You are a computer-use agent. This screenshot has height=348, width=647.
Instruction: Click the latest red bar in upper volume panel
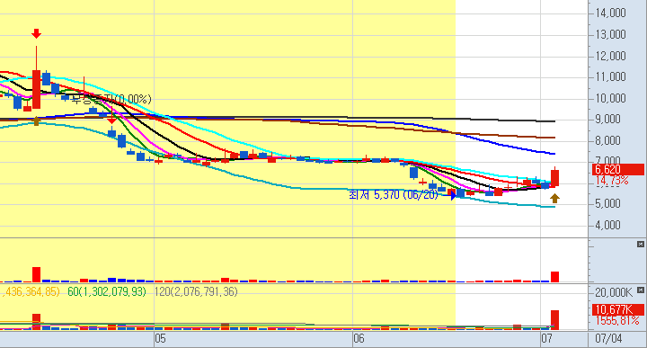(555, 277)
